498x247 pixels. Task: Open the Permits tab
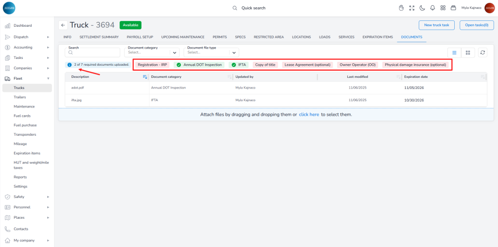click(219, 37)
